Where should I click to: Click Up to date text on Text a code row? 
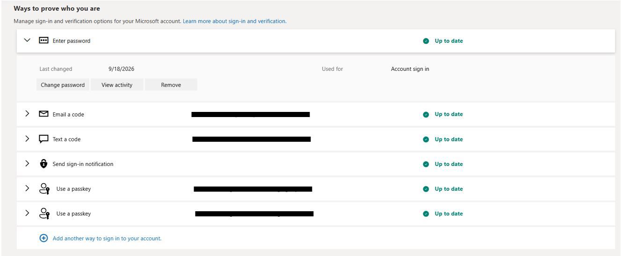pyautogui.click(x=449, y=139)
